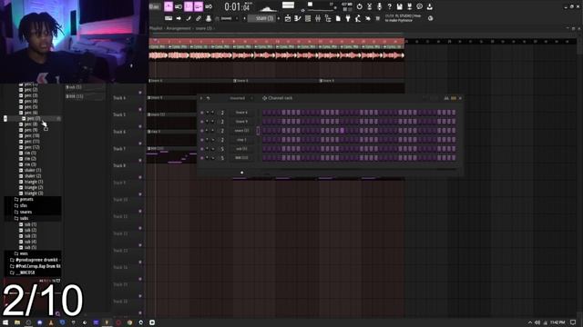Mute the sub (5) channel LED
Image resolution: width=583 pixels, height=327 pixels.
click(x=202, y=149)
